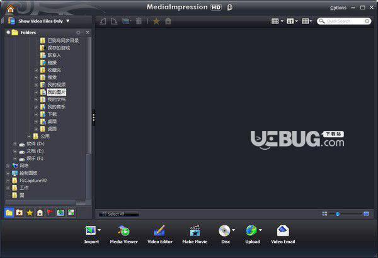This screenshot has height=258, width=378.
Task: Open the Import tool
Action: tap(91, 235)
